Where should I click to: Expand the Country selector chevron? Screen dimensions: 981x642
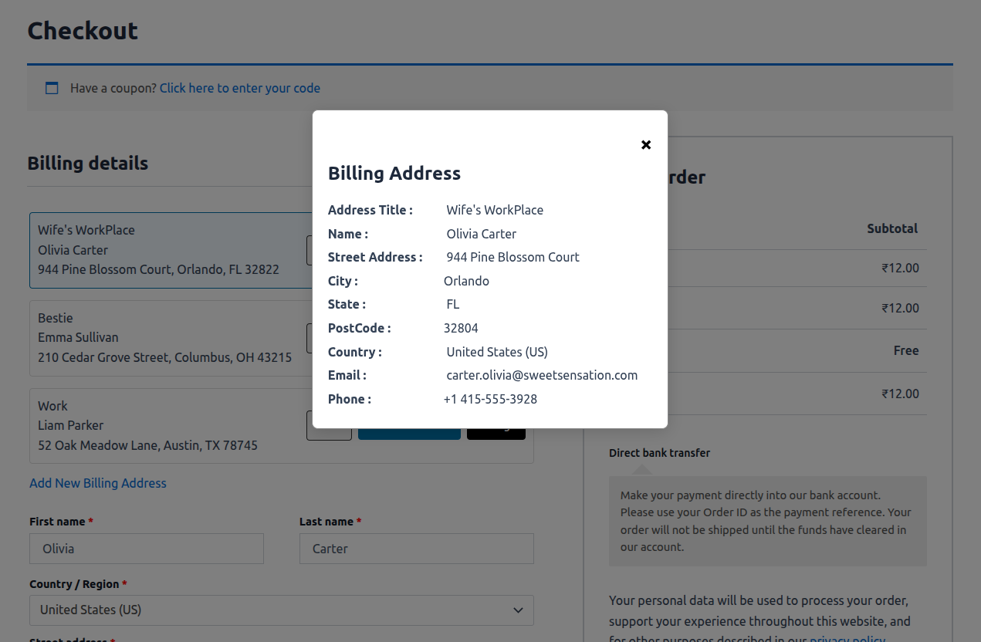pyautogui.click(x=518, y=610)
